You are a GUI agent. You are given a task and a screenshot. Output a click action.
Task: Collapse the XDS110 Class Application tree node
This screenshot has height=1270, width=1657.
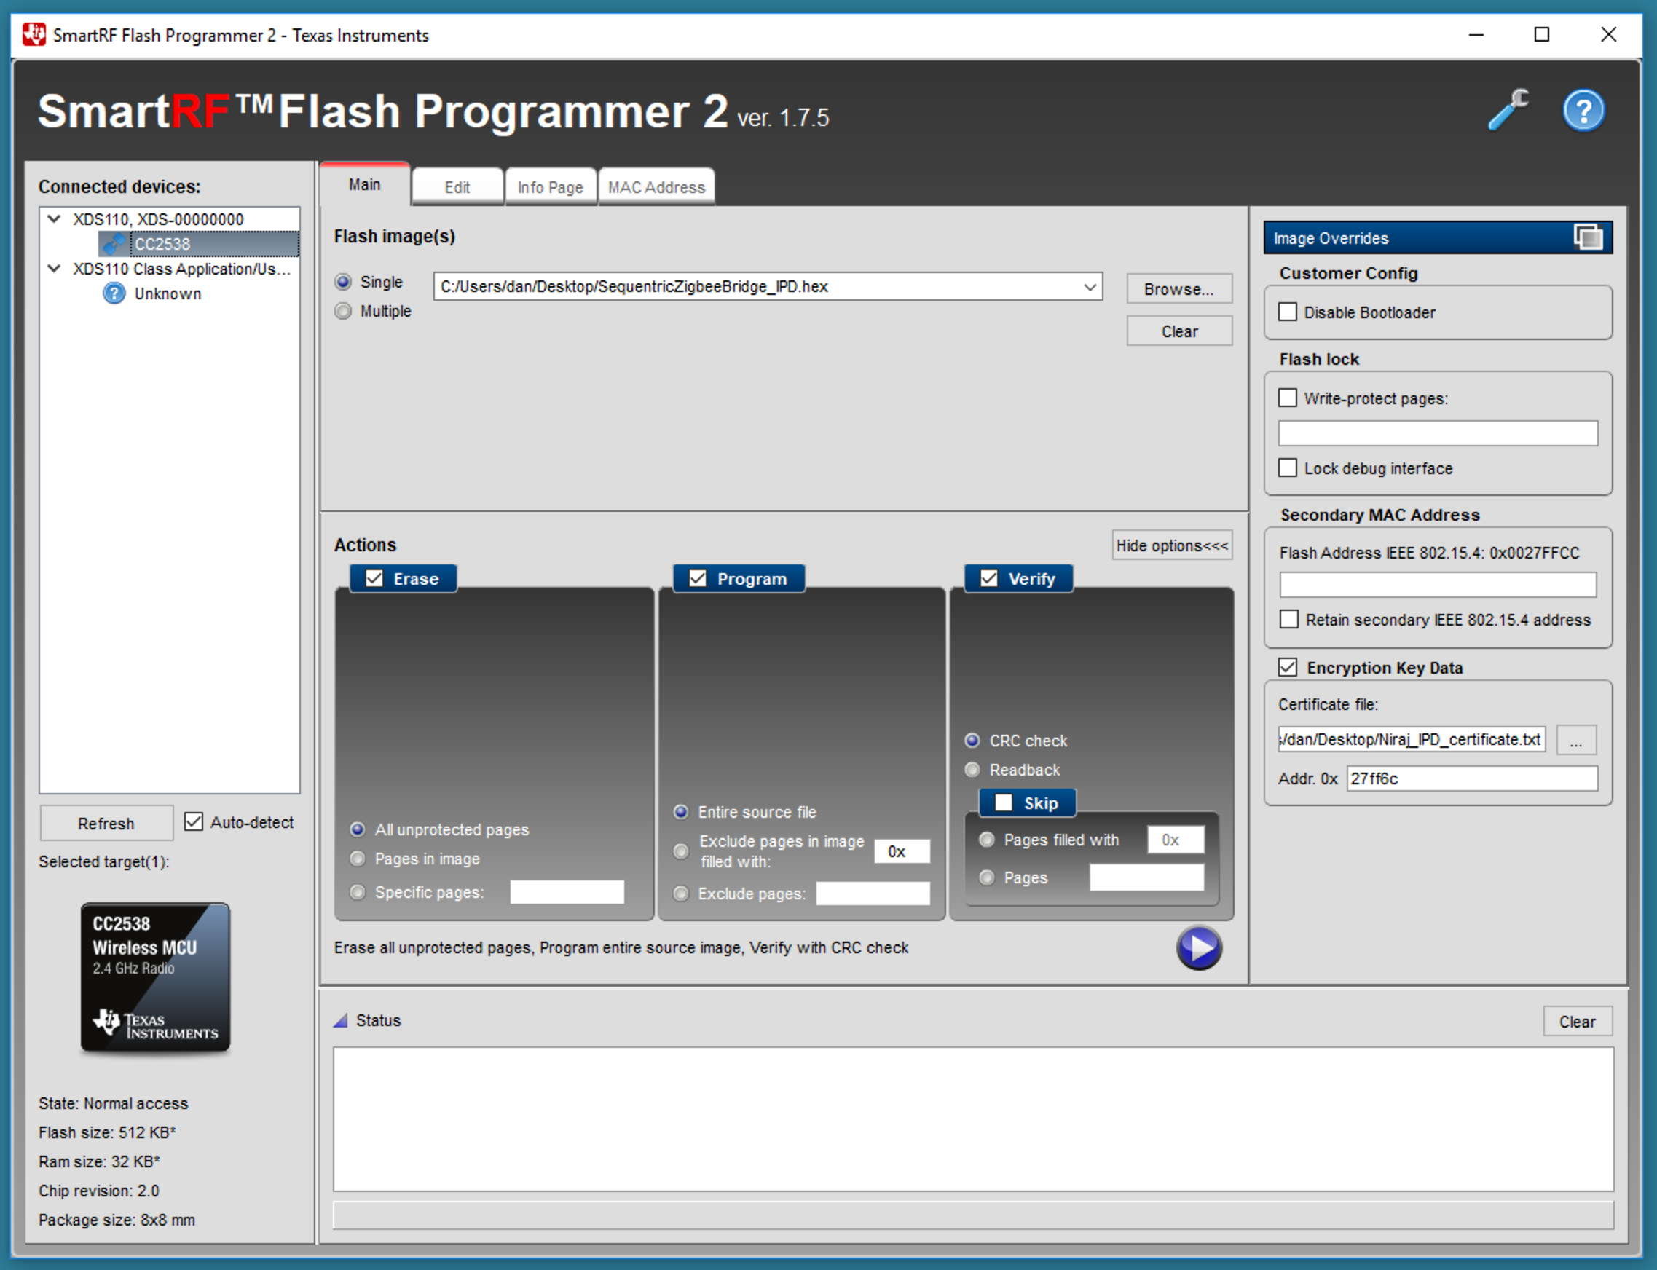(x=55, y=269)
